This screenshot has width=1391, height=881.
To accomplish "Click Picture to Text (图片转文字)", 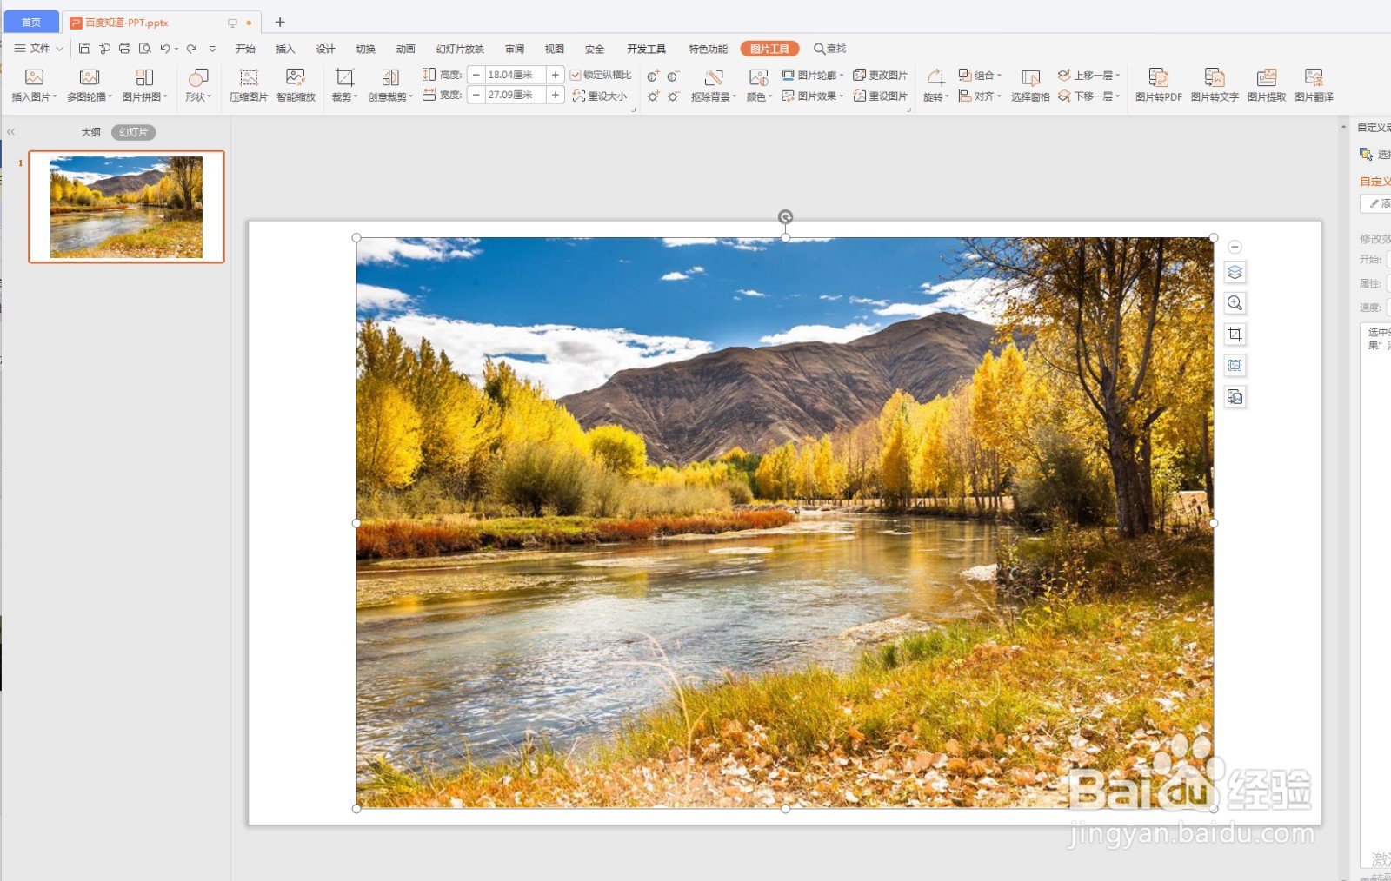I will 1215,85.
